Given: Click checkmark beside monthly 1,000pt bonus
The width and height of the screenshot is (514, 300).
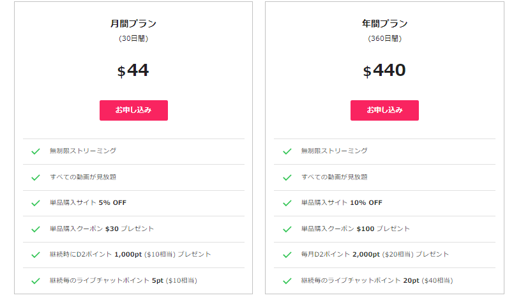Looking at the screenshot, I should [x=36, y=255].
